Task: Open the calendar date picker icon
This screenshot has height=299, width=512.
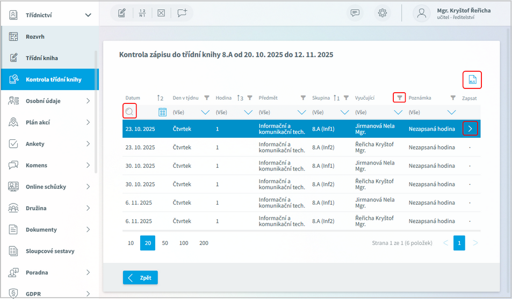Action: point(162,112)
